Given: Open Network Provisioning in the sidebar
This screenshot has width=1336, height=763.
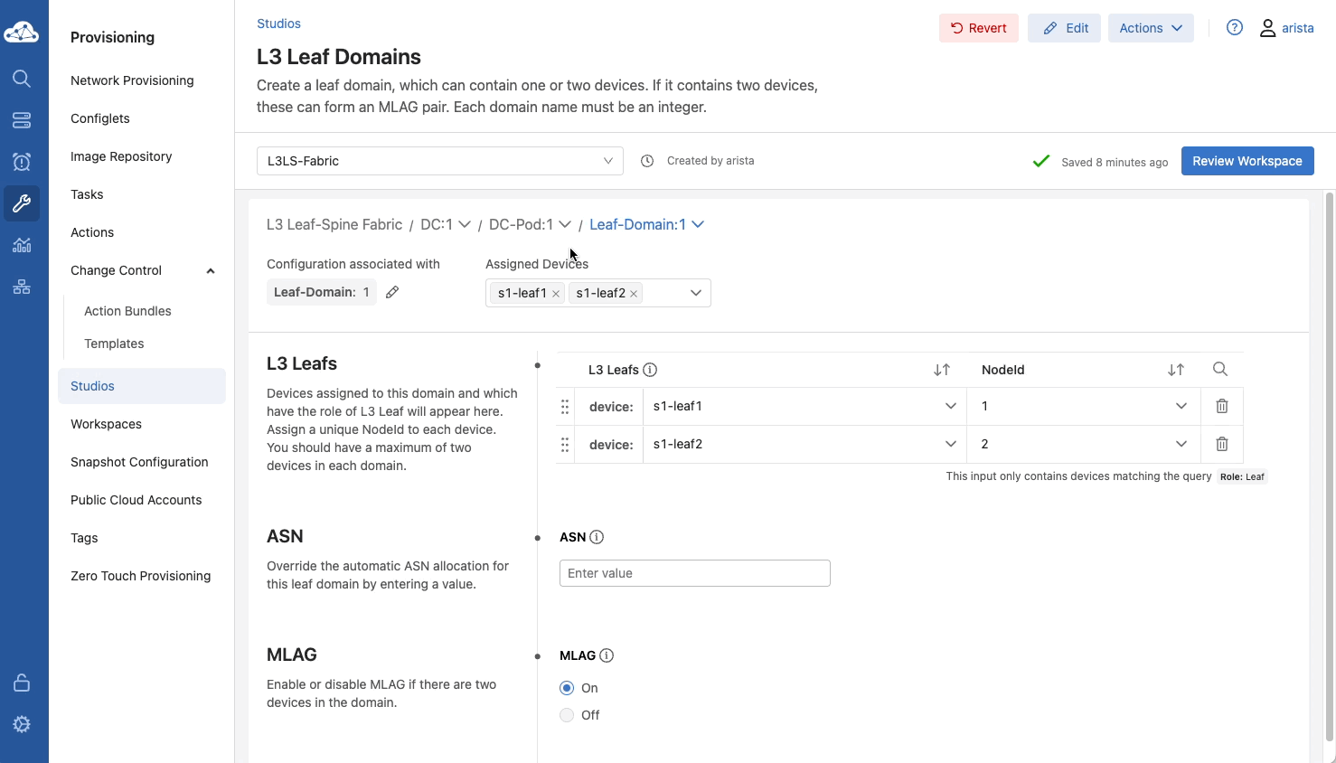Looking at the screenshot, I should click(132, 80).
